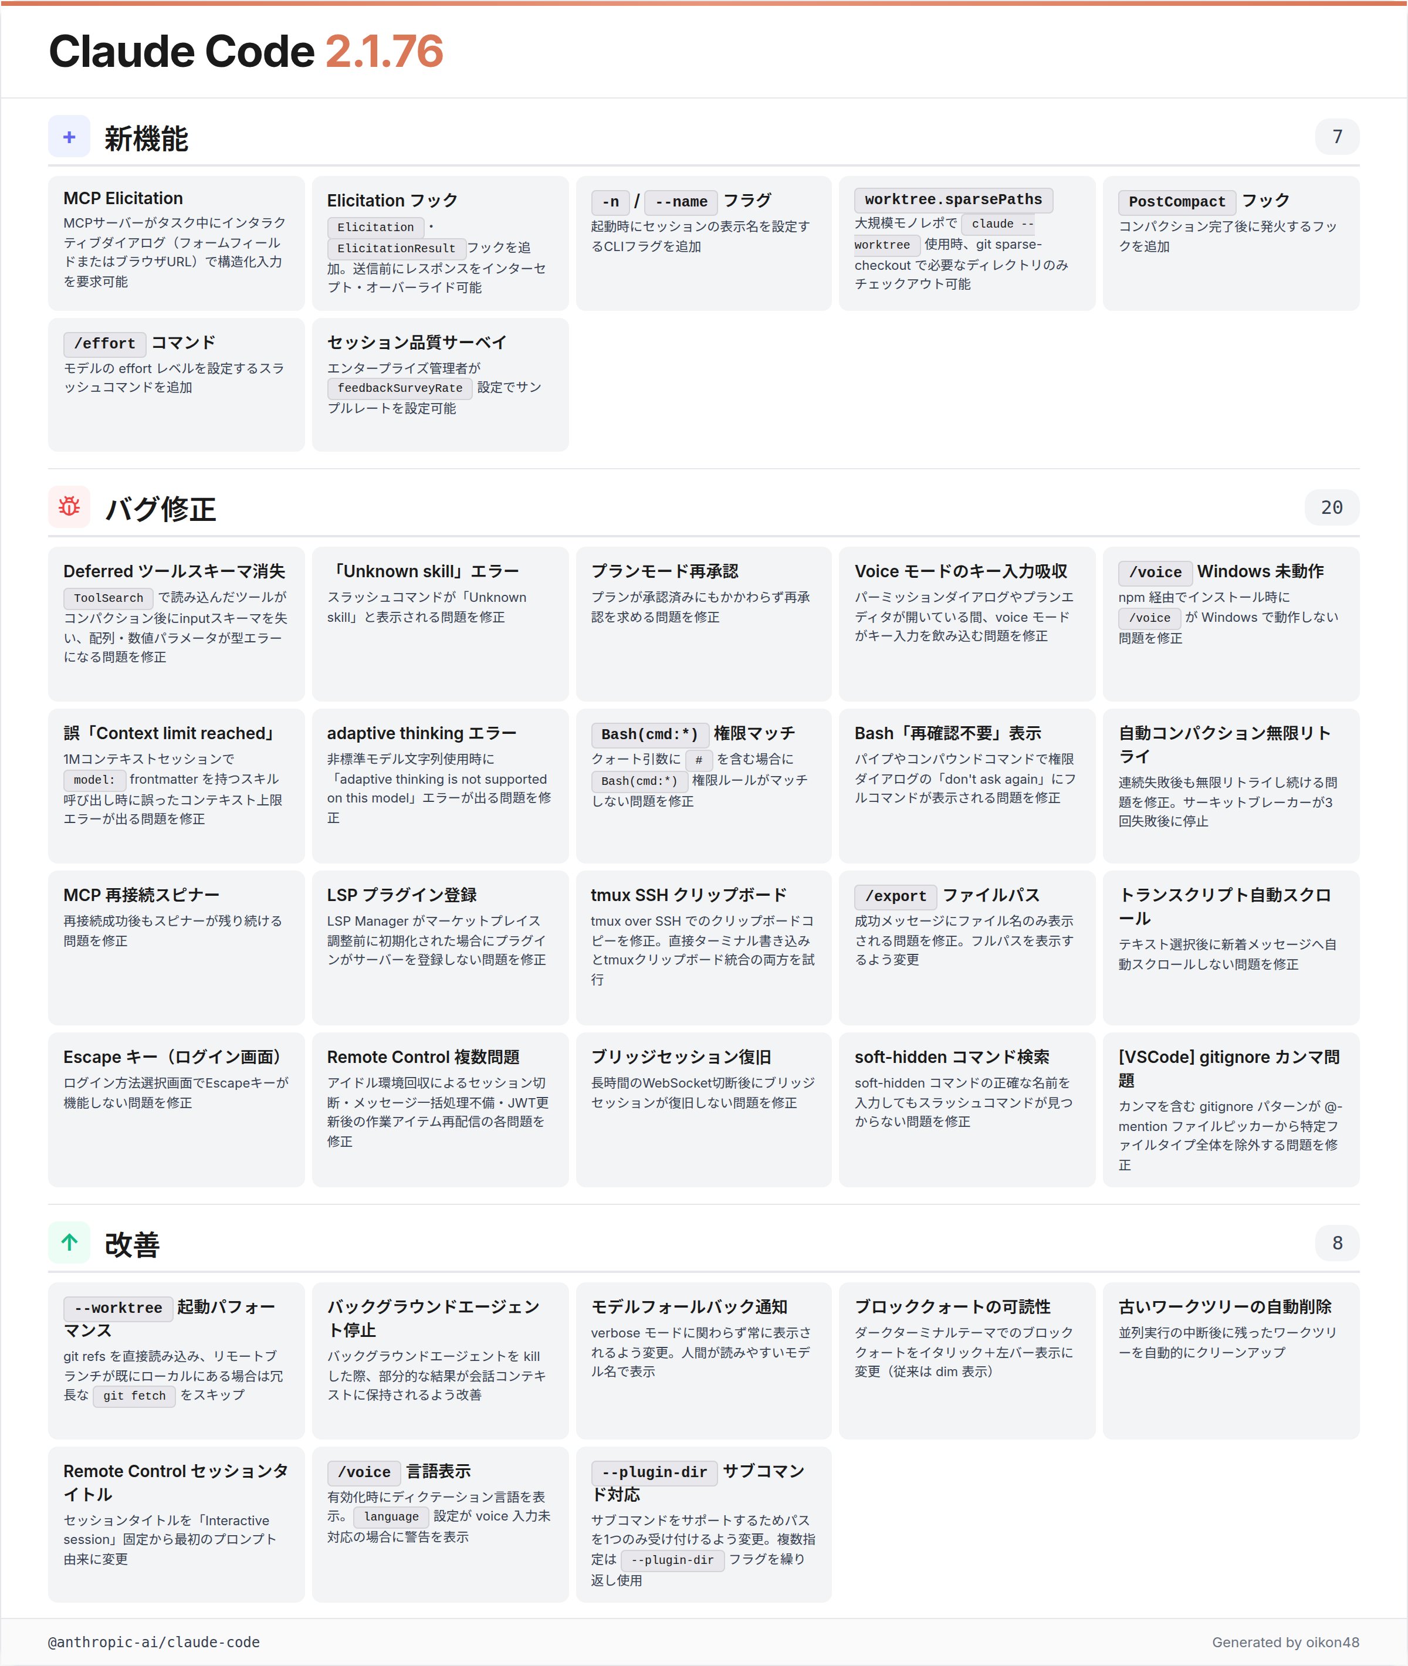Click the worktree.sparsePaths code label
This screenshot has height=1666, width=1408.
(x=953, y=199)
